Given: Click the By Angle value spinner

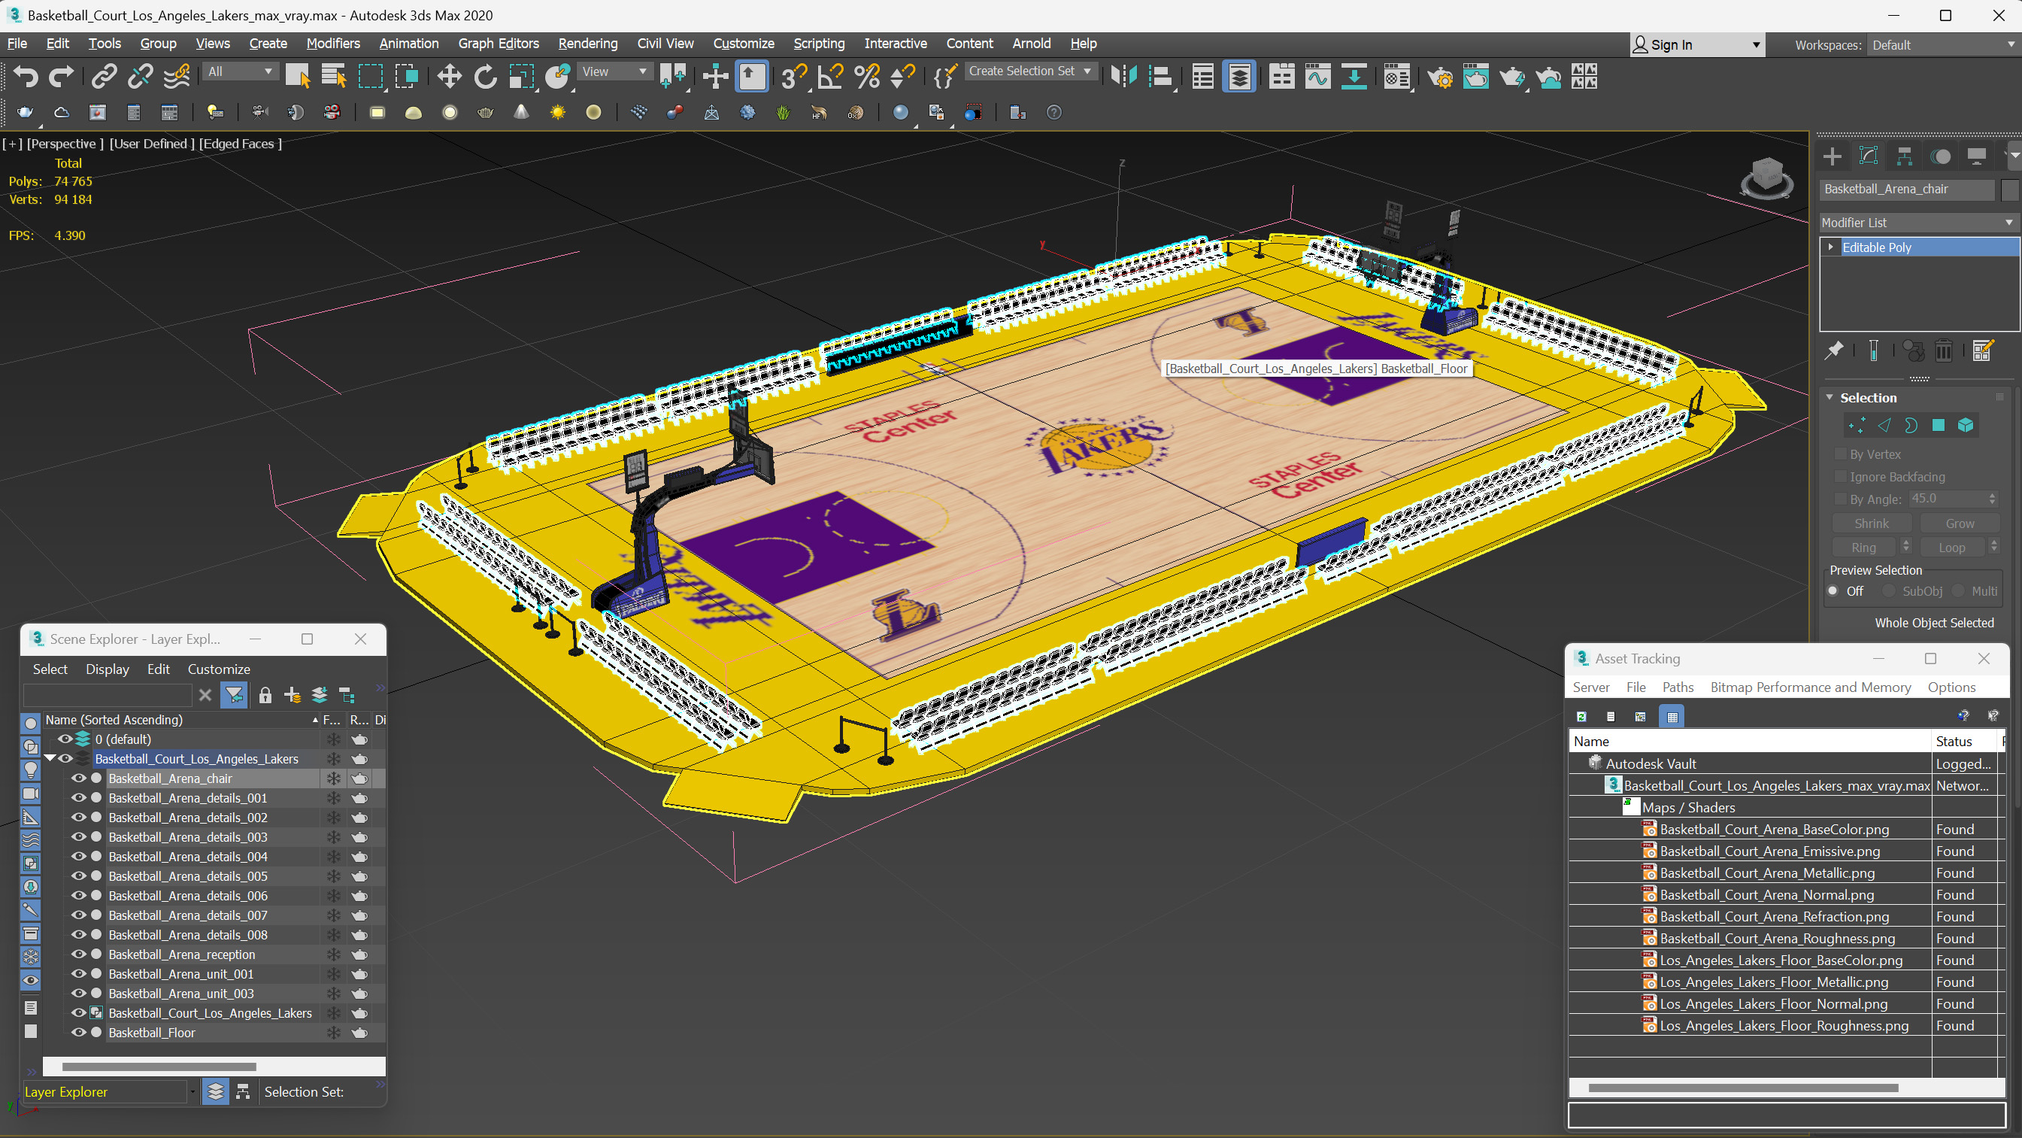Looking at the screenshot, I should [x=1992, y=499].
